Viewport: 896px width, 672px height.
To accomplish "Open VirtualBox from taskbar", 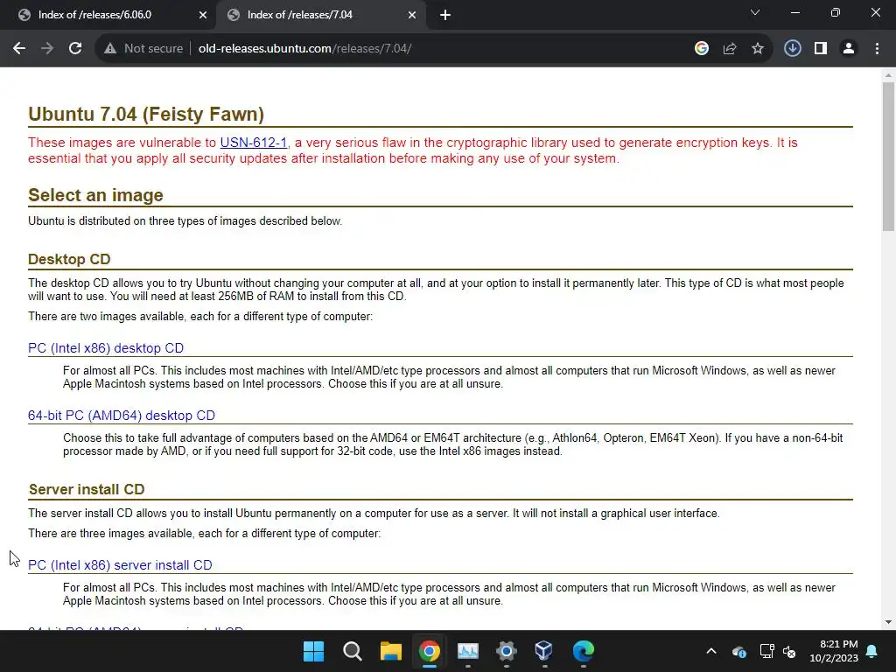I will pos(544,651).
